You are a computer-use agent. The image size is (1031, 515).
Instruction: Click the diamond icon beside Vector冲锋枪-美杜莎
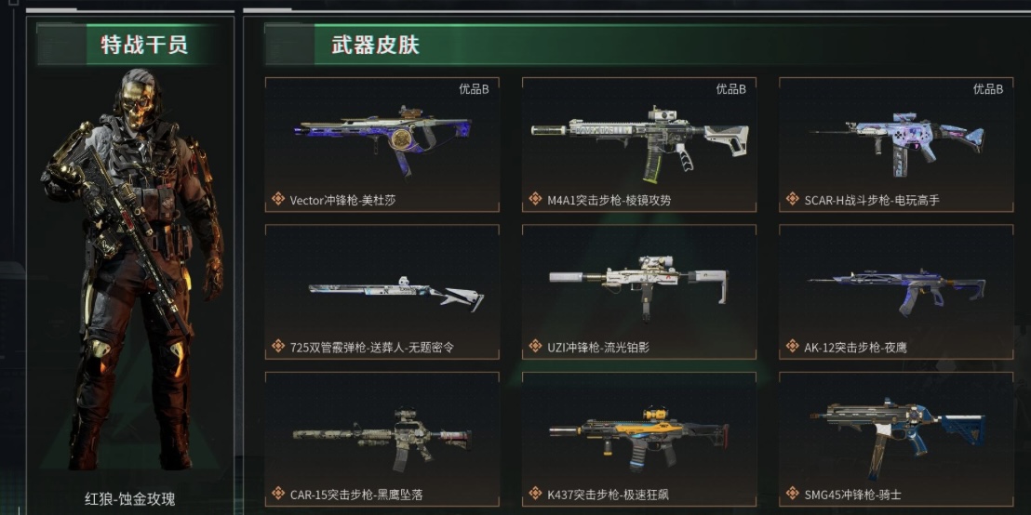pyautogui.click(x=279, y=198)
